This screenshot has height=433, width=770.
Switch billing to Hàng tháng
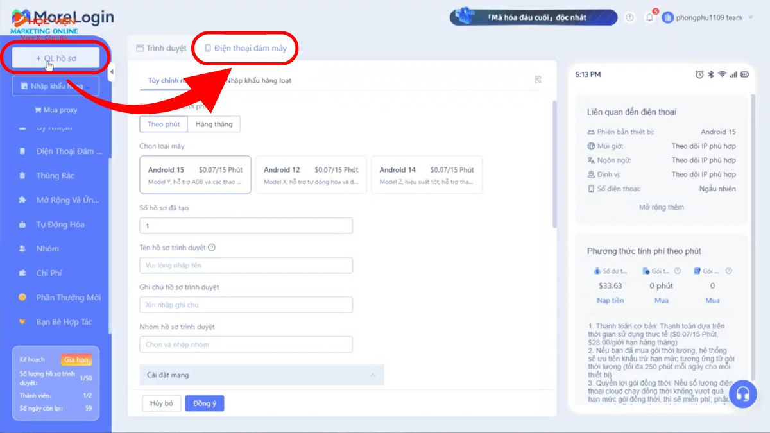214,124
